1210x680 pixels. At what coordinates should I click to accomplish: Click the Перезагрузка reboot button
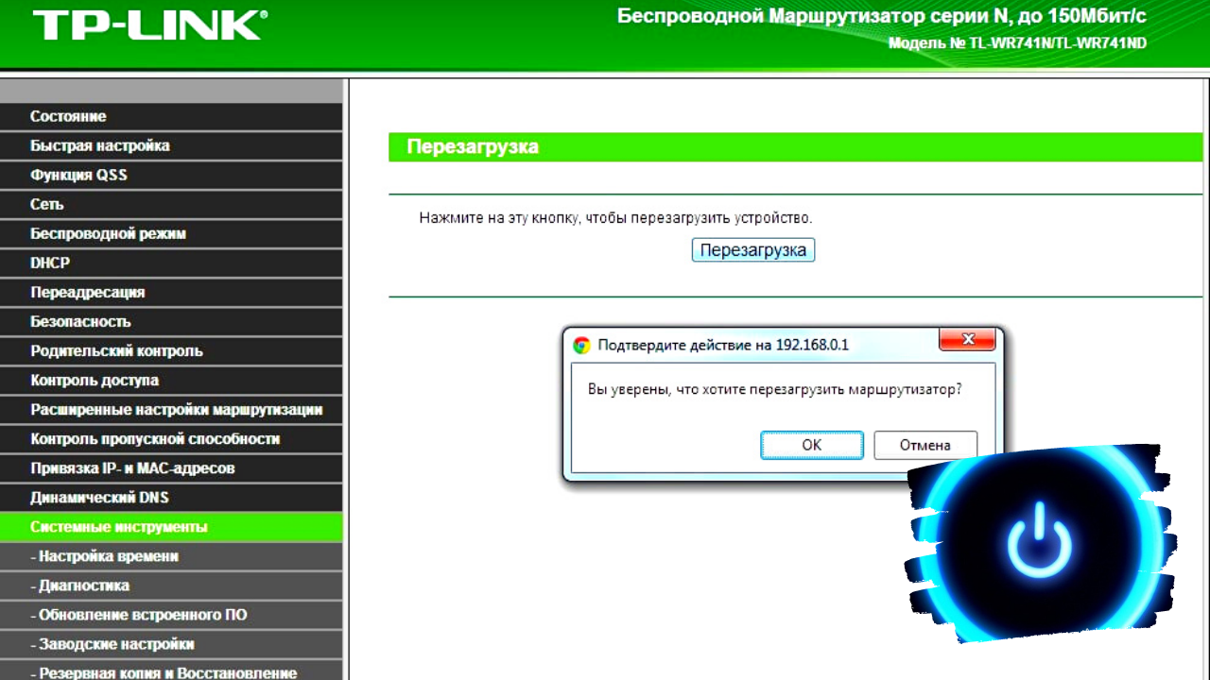[x=753, y=250]
